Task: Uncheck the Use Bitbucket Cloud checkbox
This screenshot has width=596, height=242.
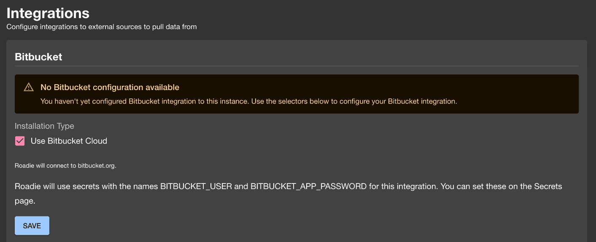Action: point(20,141)
